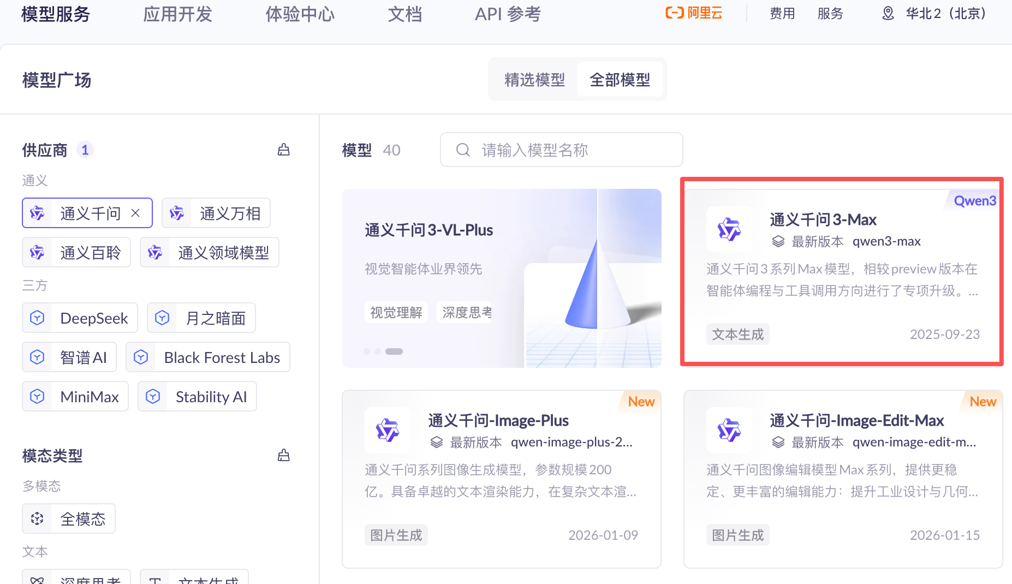Go to 体验中心 in top navigation
This screenshot has height=584, width=1012.
pyautogui.click(x=300, y=14)
